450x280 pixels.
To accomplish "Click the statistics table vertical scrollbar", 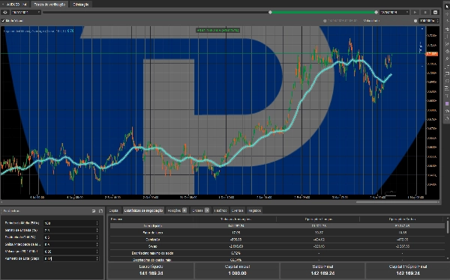I will [448, 227].
